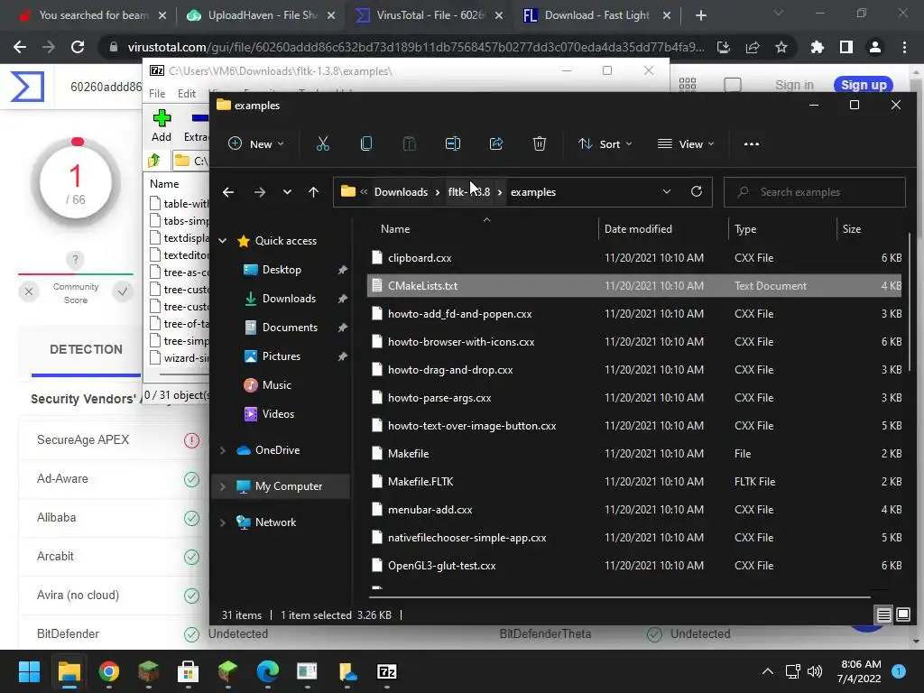The image size is (924, 693).
Task: Open Pictures in Quick access
Action: tap(282, 356)
